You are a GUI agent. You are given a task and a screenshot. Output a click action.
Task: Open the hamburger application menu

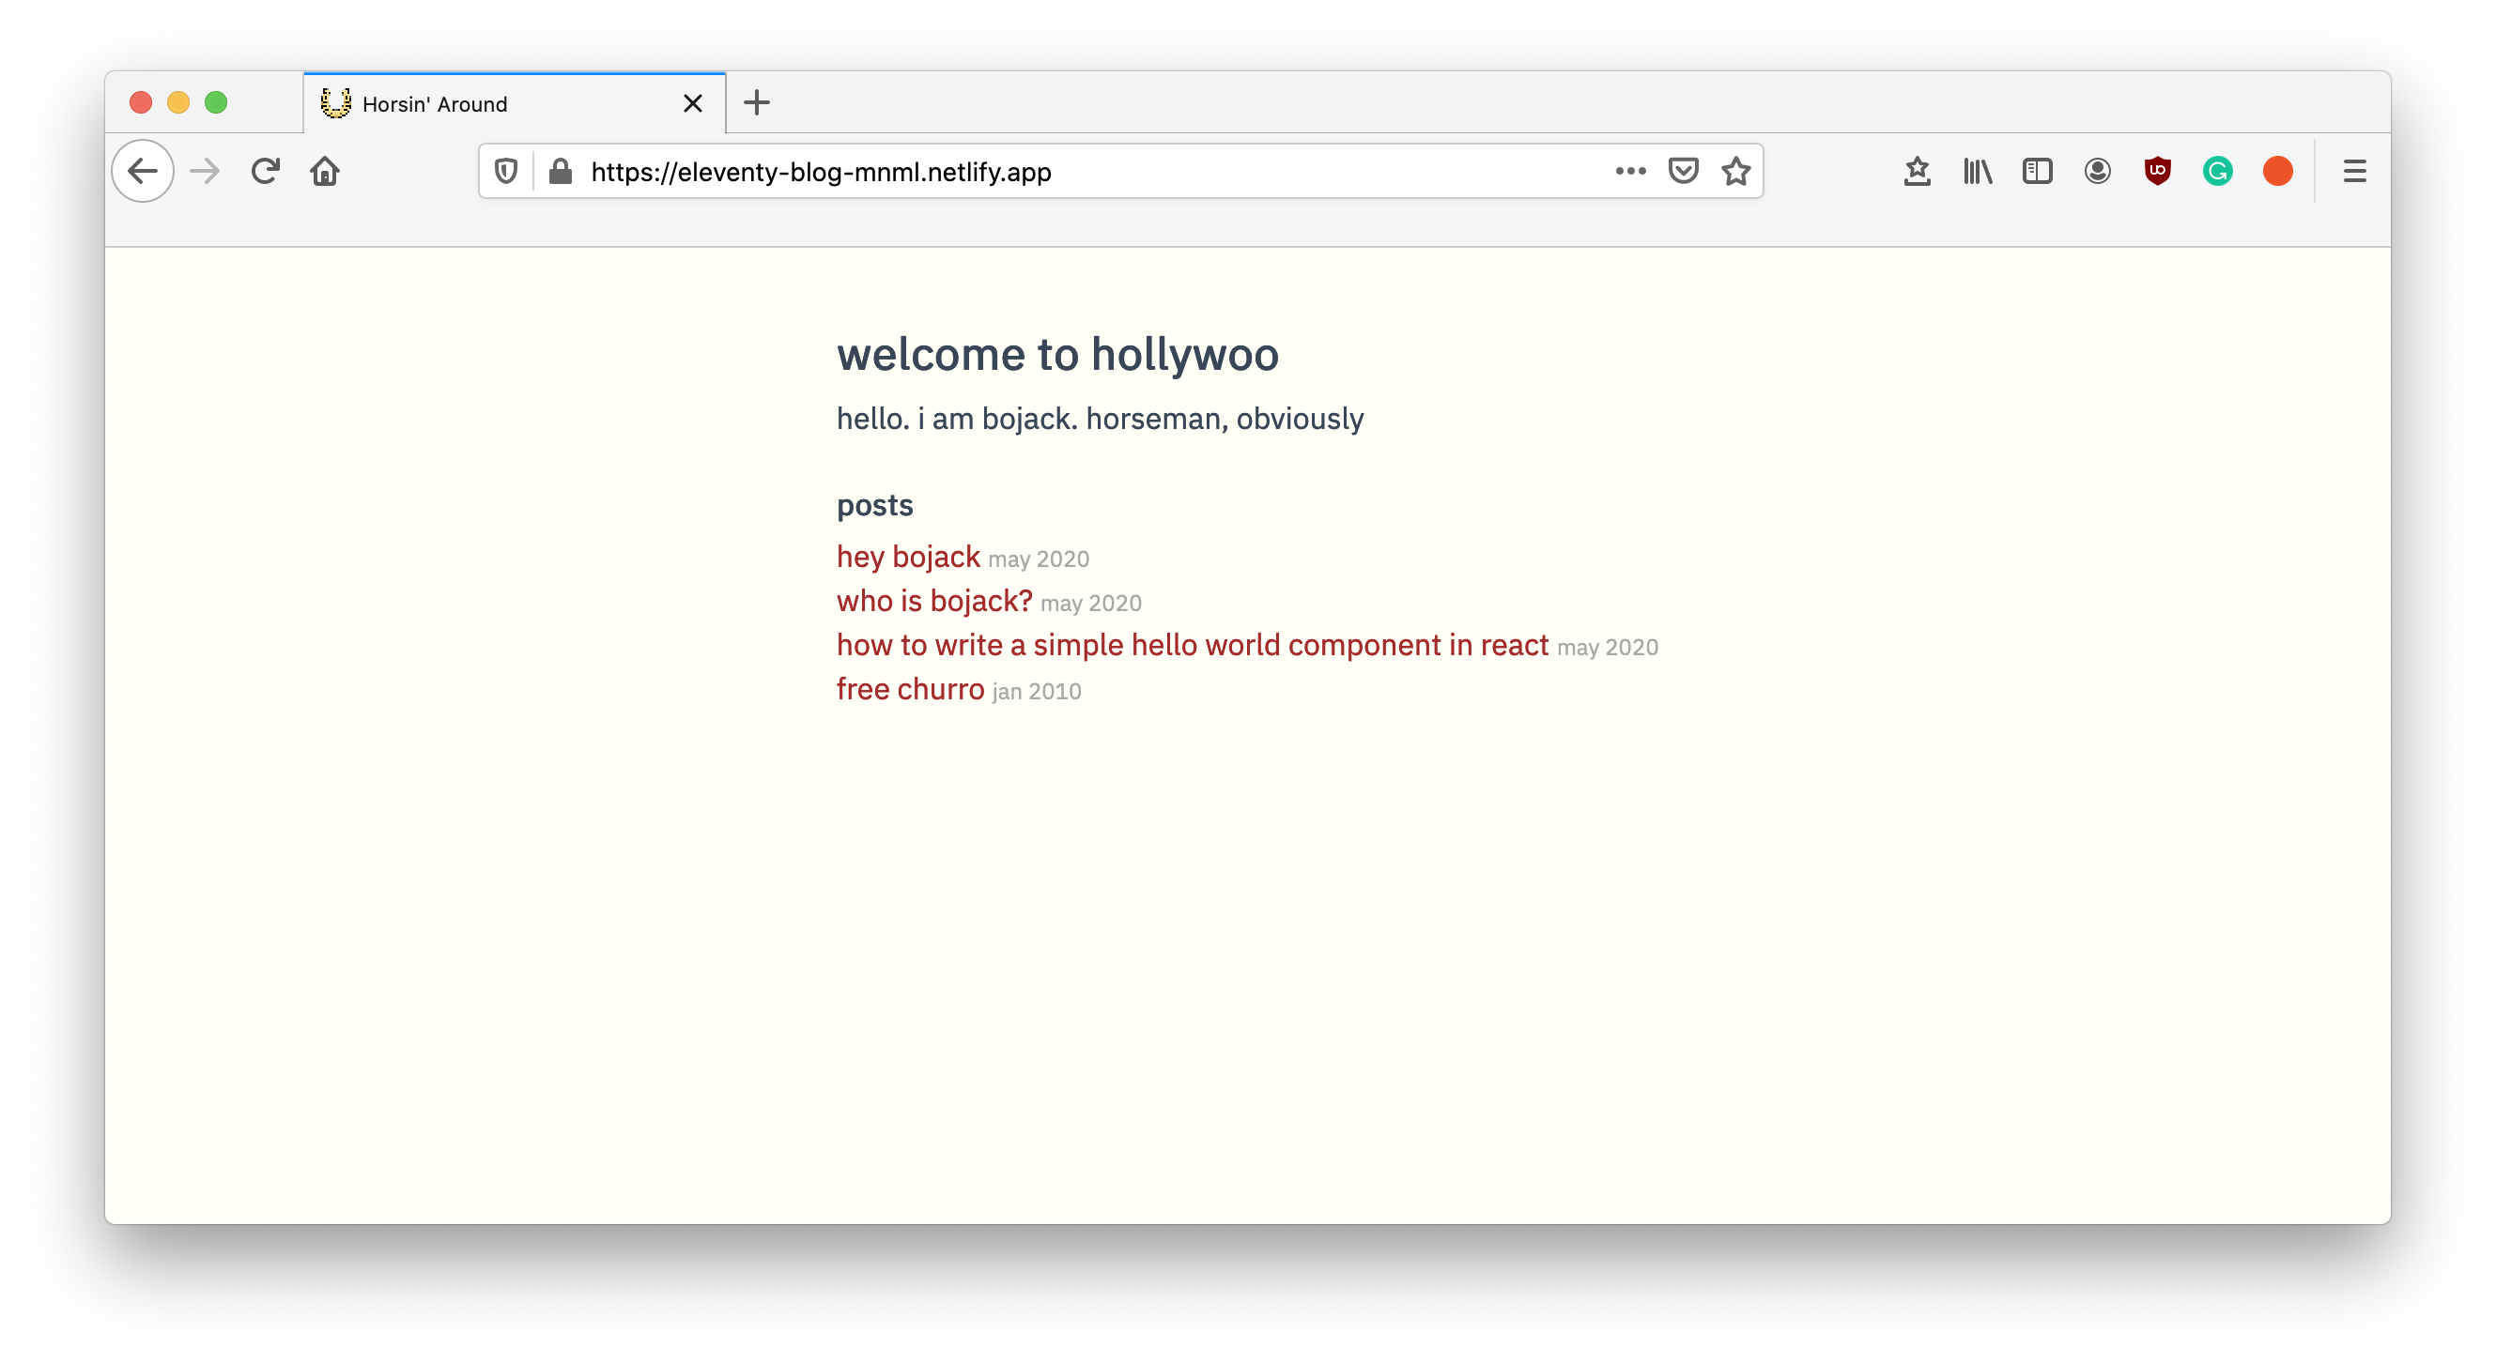[2354, 172]
